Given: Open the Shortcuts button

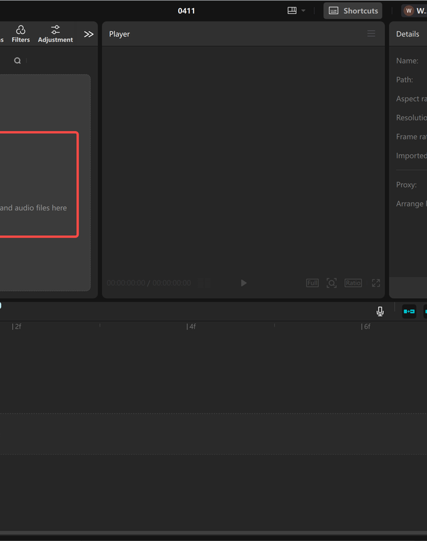Looking at the screenshot, I should click(353, 11).
